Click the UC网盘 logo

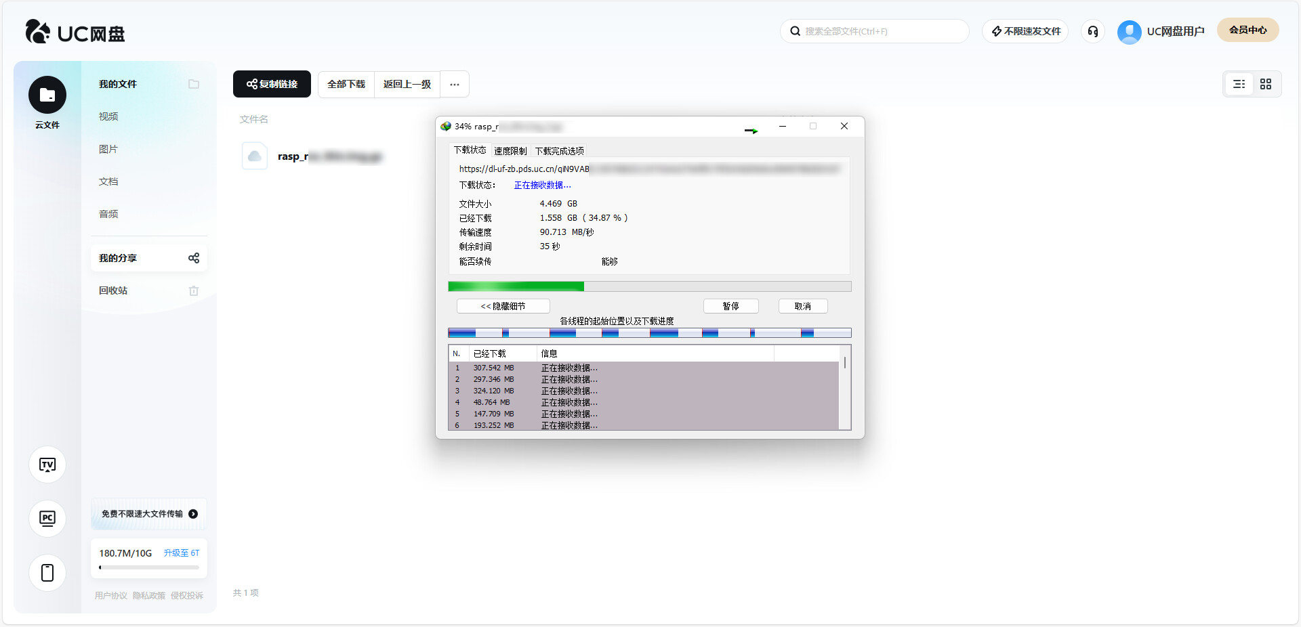(75, 32)
